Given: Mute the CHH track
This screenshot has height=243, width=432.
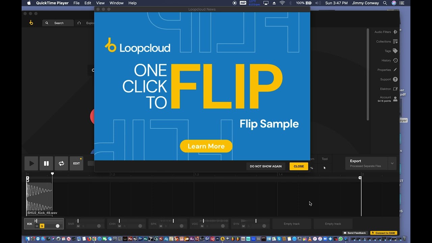Looking at the screenshot, I should [119, 226].
